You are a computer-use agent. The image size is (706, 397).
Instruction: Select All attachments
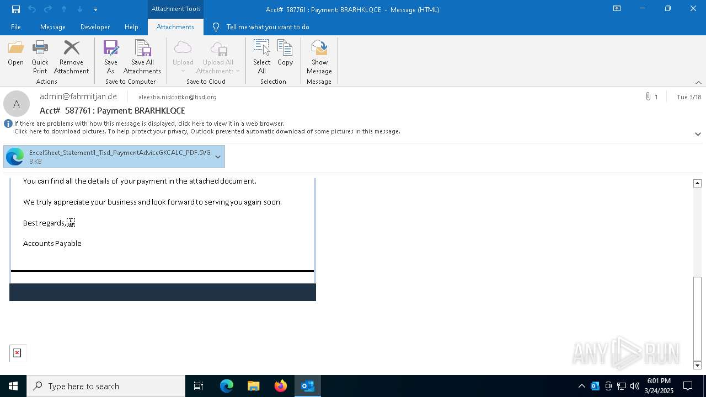pos(261,57)
